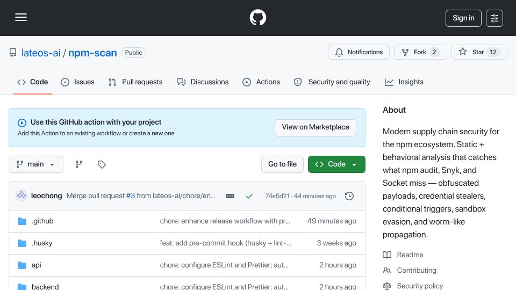Click View on Marketplace button
The height and width of the screenshot is (290, 516).
point(316,127)
